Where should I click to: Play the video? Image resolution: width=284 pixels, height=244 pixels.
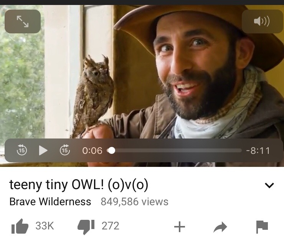coord(43,150)
